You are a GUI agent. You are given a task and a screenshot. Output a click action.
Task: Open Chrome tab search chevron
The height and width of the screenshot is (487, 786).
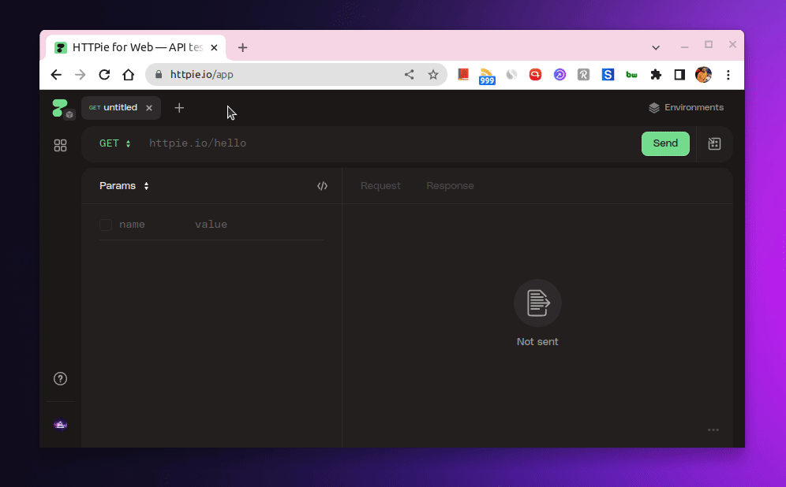pos(656,47)
